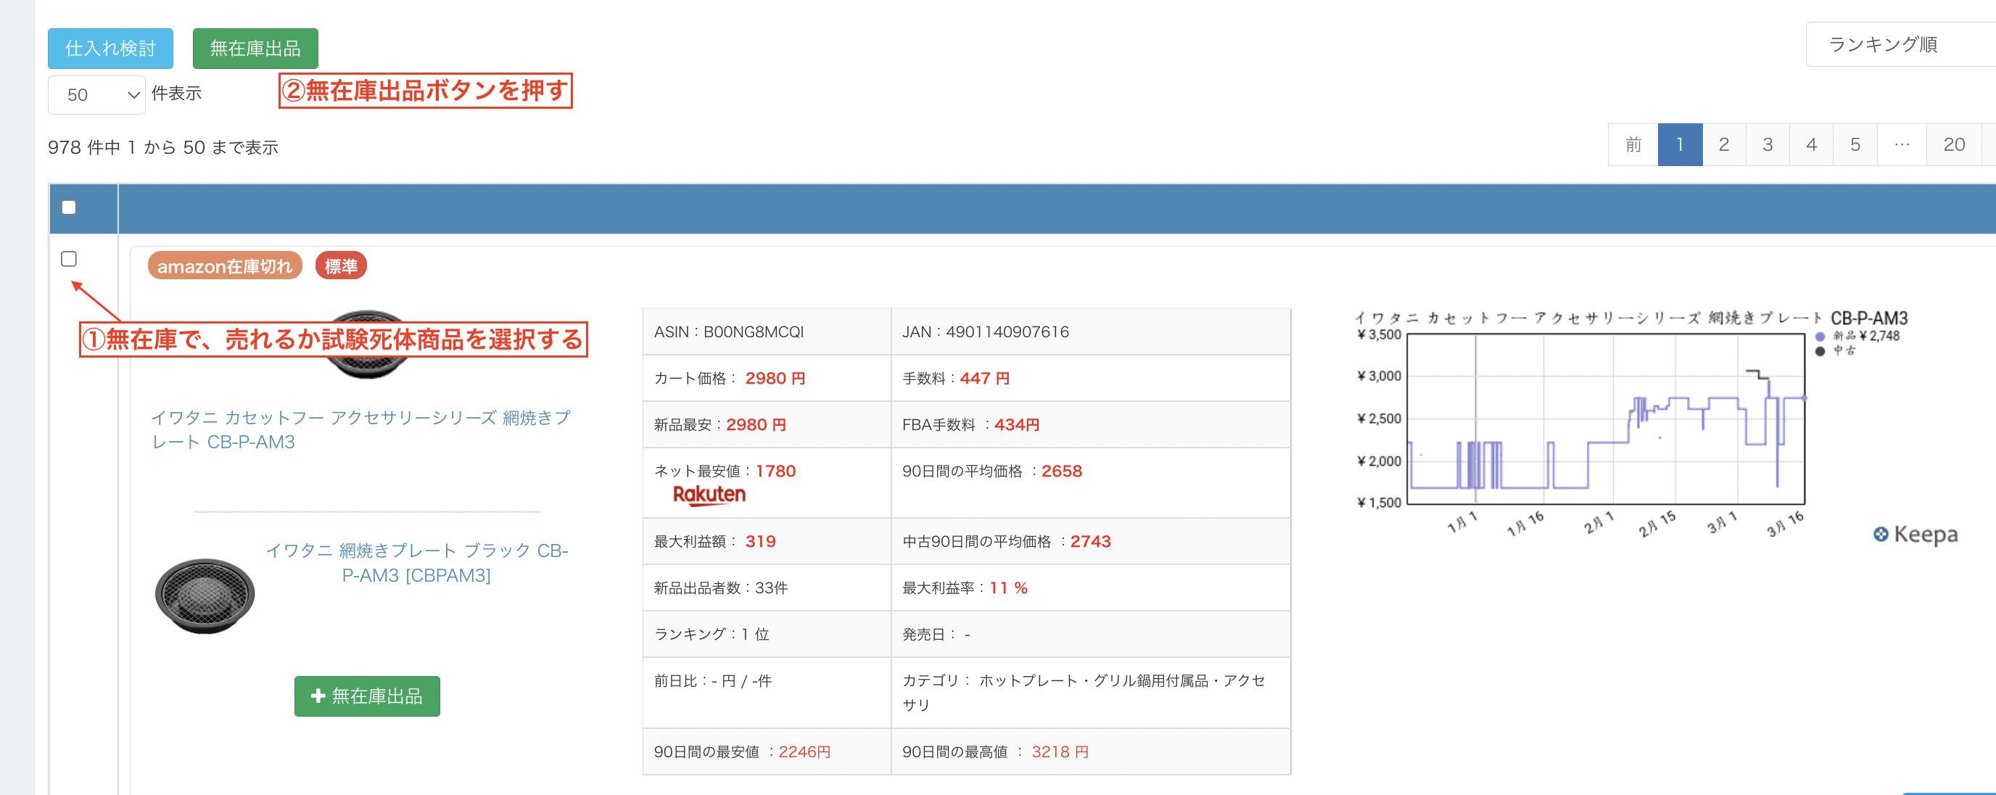Image resolution: width=1996 pixels, height=795 pixels.
Task: Click 新品出品者数：33件 cell
Action: tap(767, 588)
